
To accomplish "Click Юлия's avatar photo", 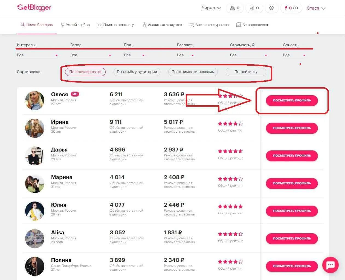I will (x=35, y=211).
